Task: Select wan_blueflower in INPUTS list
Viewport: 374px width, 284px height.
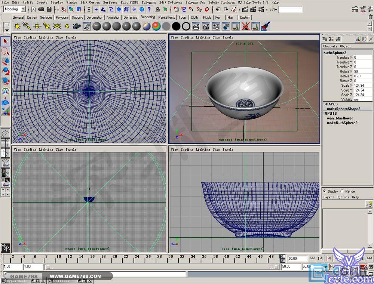Action: (x=340, y=118)
